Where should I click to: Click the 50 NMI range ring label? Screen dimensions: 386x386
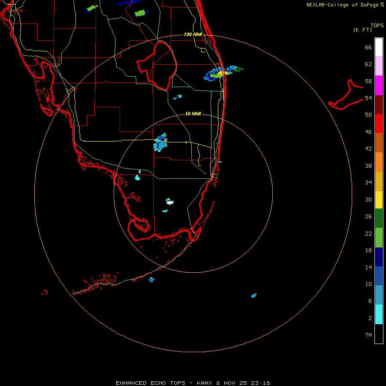193,114
